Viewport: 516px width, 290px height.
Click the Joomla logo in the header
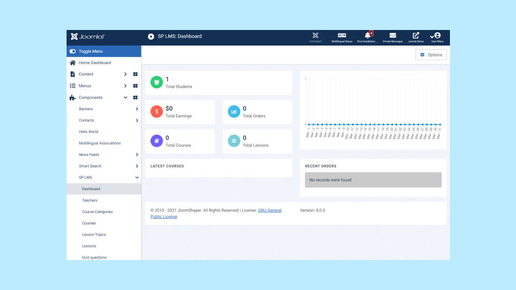[88, 37]
